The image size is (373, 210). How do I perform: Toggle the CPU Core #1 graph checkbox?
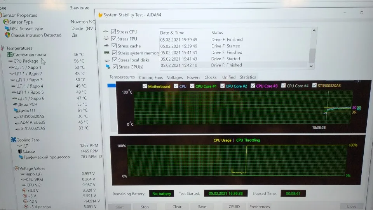(x=192, y=86)
